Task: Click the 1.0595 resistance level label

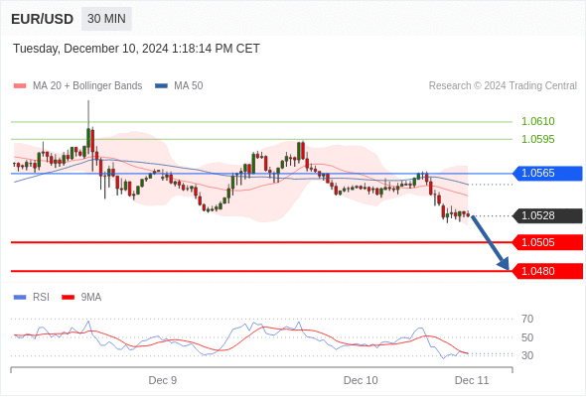Action: click(537, 139)
